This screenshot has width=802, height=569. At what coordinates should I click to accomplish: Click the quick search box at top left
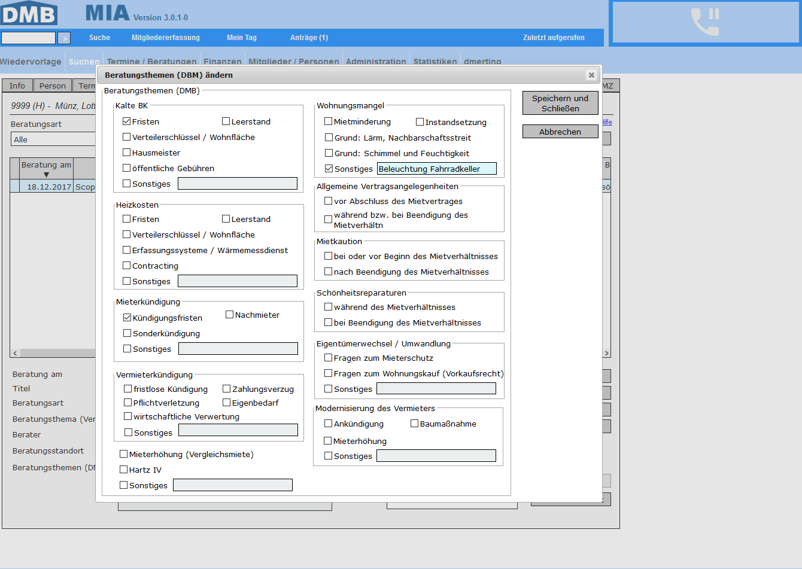28,38
